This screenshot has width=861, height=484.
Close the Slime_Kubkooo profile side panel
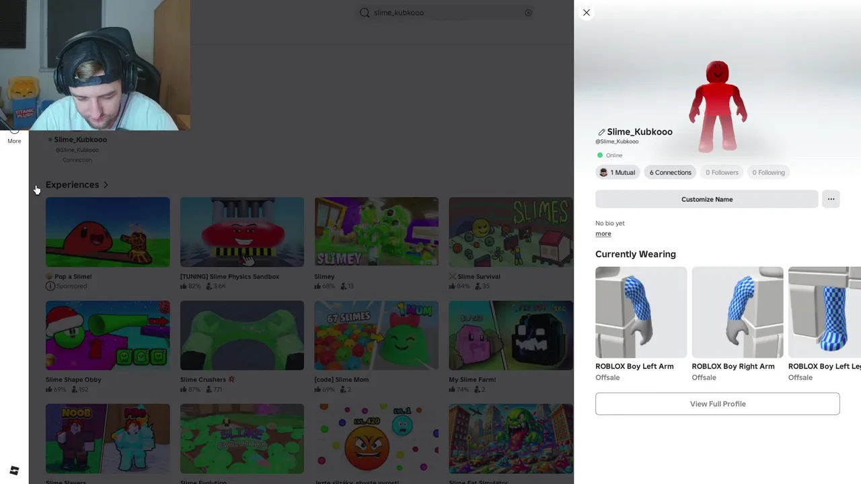(587, 13)
